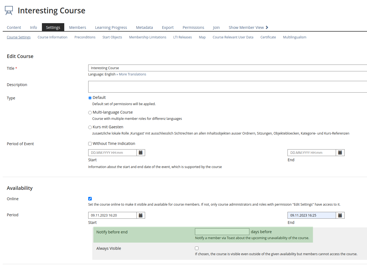
Task: Uncheck the Online availability checkbox
Action: coord(90,199)
